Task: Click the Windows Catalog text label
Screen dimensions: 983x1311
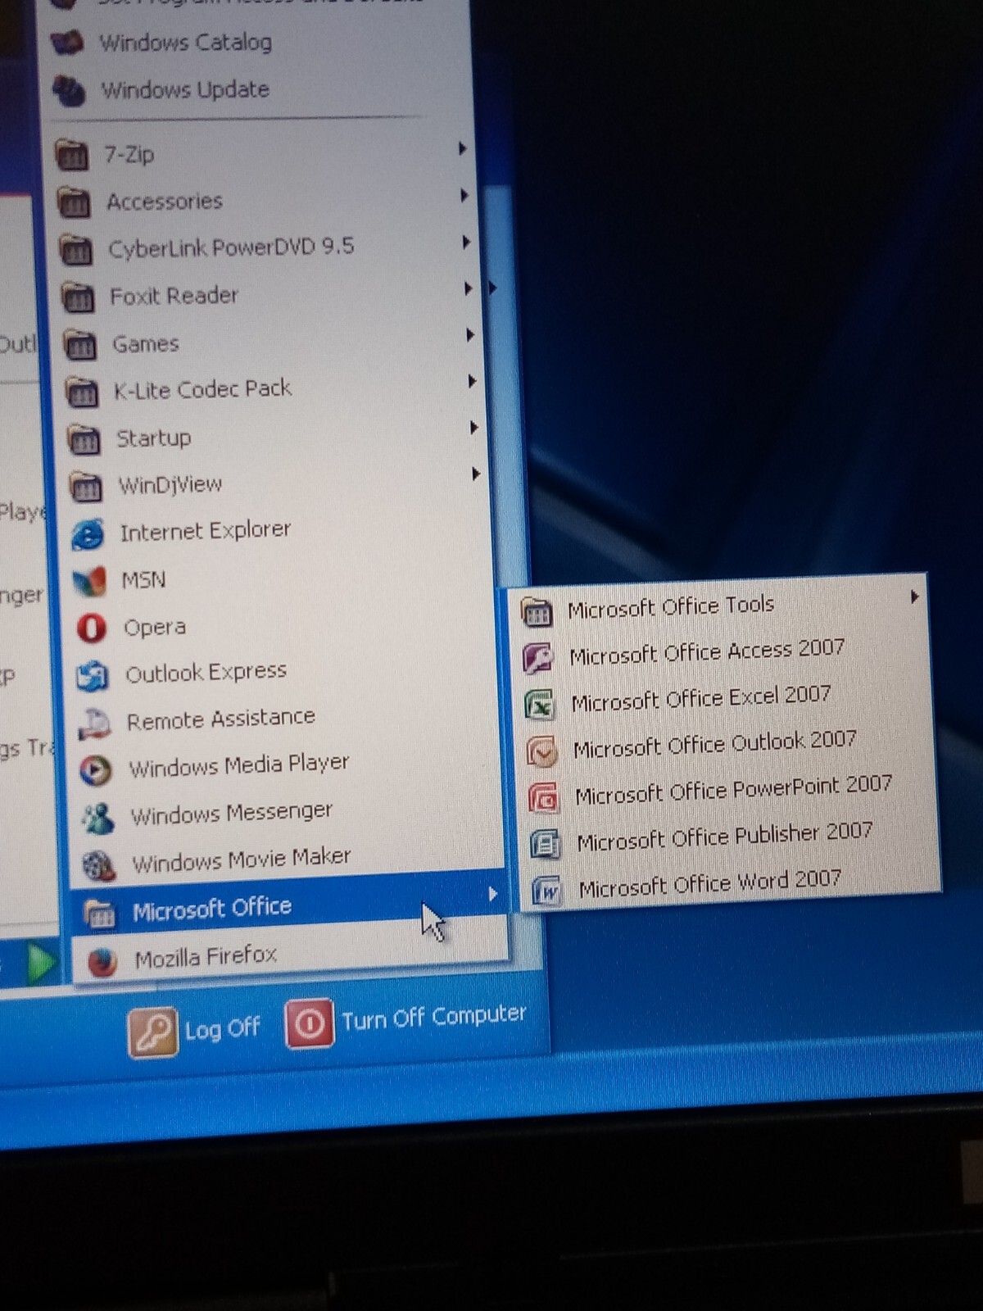Action: point(185,42)
